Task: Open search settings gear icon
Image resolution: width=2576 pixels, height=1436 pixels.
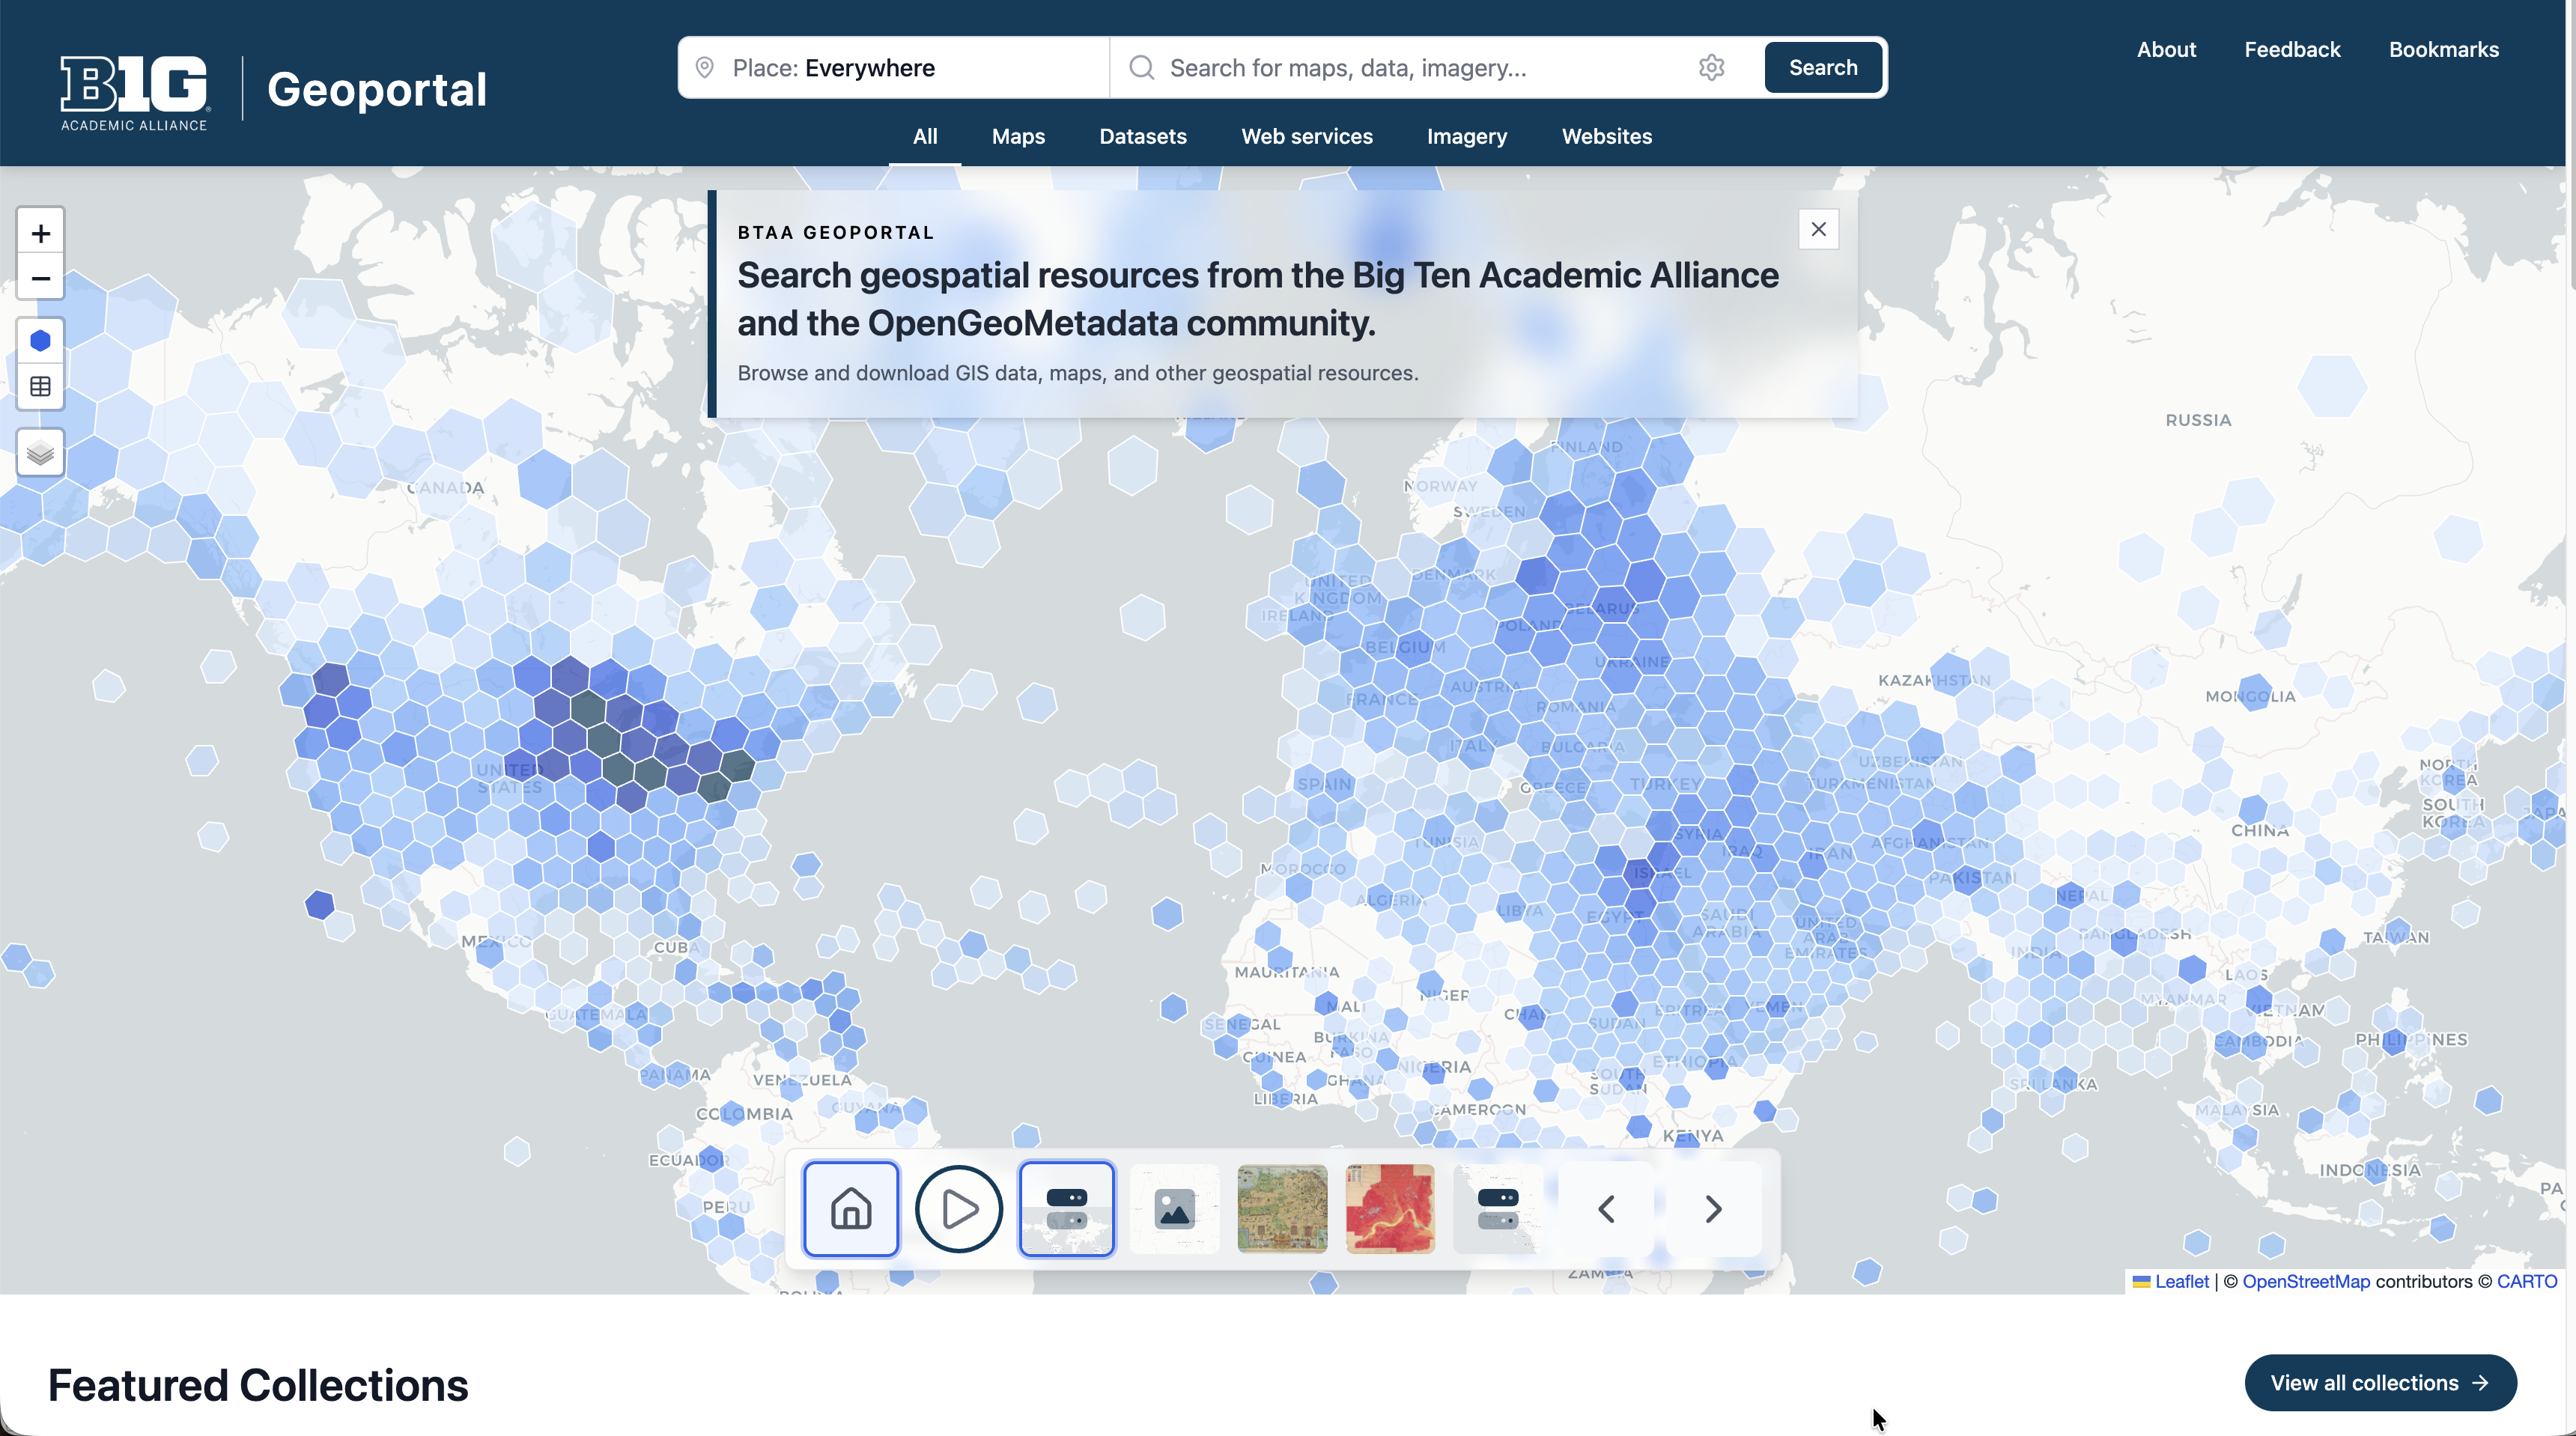Action: click(1711, 68)
